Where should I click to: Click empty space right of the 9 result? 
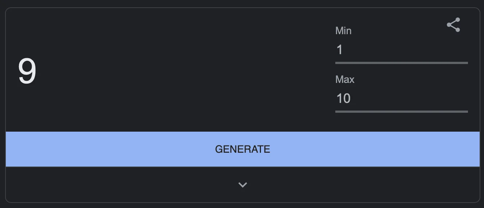point(182,72)
